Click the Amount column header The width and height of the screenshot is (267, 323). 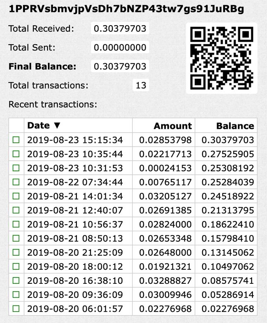pyautogui.click(x=173, y=126)
